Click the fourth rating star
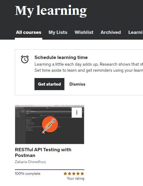Viewport: 143px width, 186px height. click(x=78, y=174)
